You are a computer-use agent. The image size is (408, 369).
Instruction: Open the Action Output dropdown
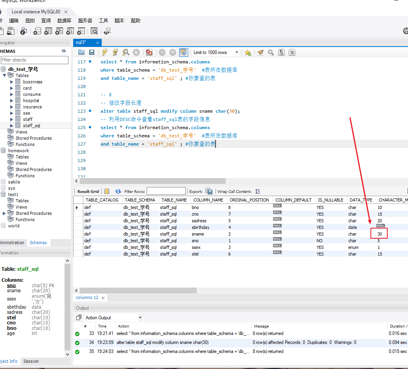140,317
